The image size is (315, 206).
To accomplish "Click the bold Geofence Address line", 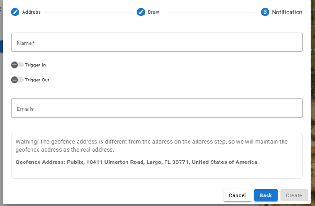I will (x=136, y=162).
